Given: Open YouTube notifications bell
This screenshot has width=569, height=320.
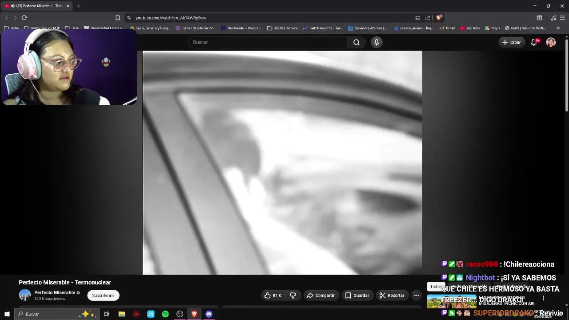Looking at the screenshot, I should coord(534,42).
